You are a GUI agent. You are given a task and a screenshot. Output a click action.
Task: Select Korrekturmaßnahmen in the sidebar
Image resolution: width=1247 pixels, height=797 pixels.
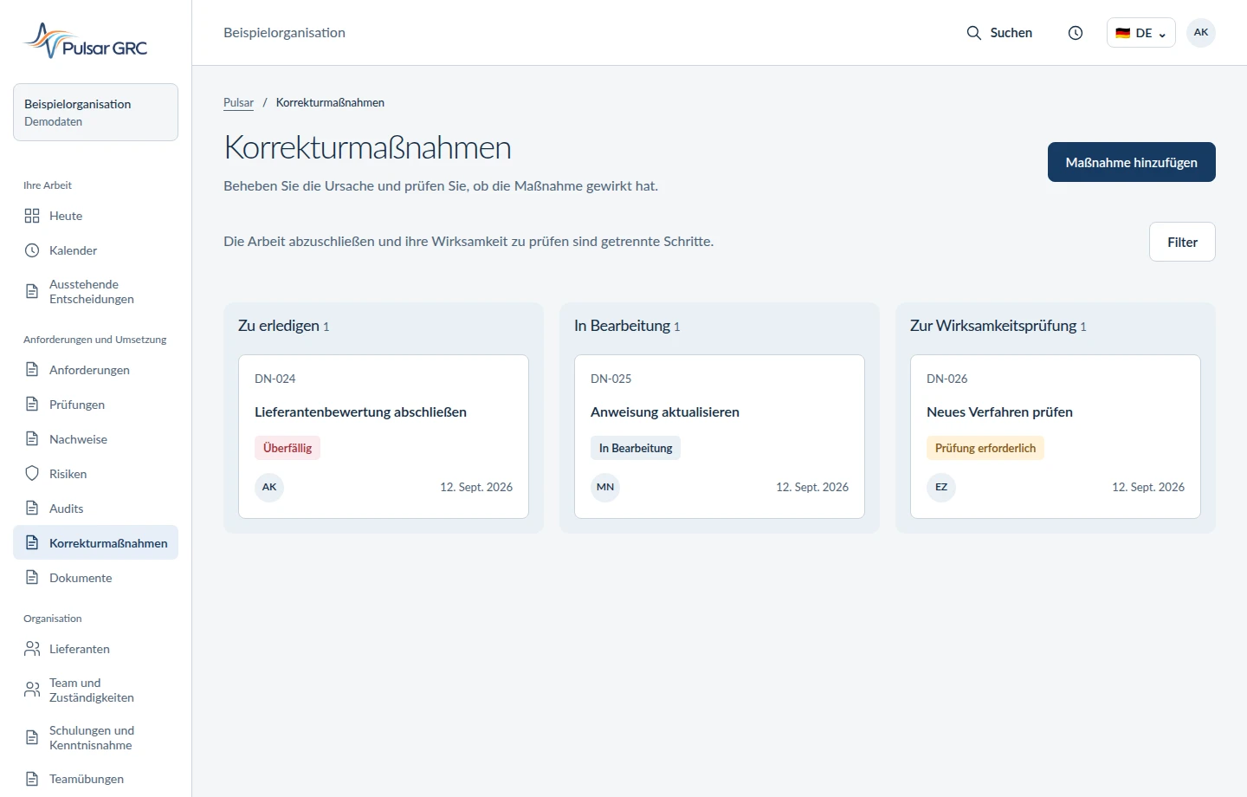pyautogui.click(x=95, y=543)
